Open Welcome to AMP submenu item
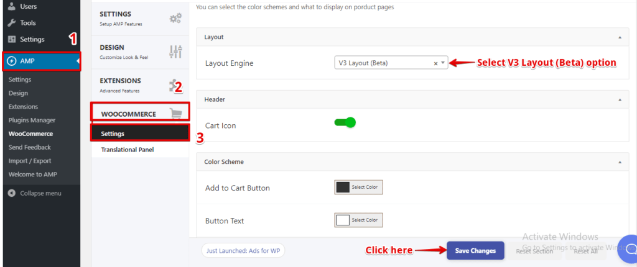The image size is (637, 267). coord(33,174)
